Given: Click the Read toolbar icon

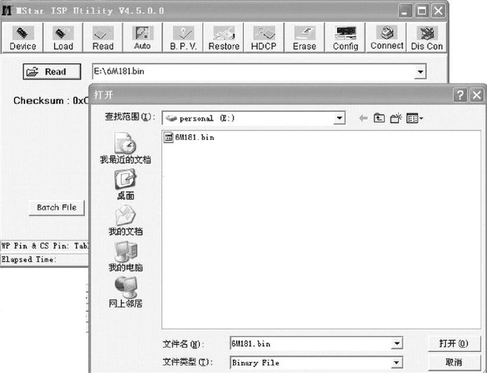Looking at the screenshot, I should 103,37.
